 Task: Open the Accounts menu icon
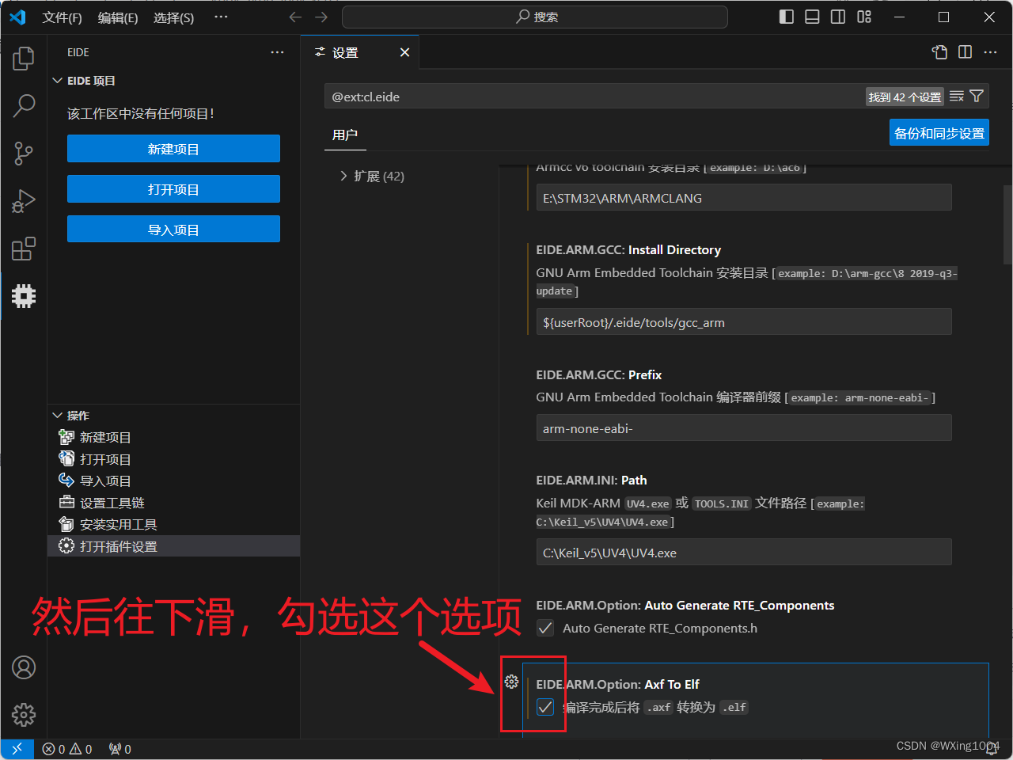tap(24, 667)
